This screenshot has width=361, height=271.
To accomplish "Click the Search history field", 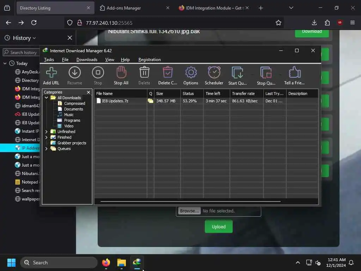I will click(x=21, y=53).
